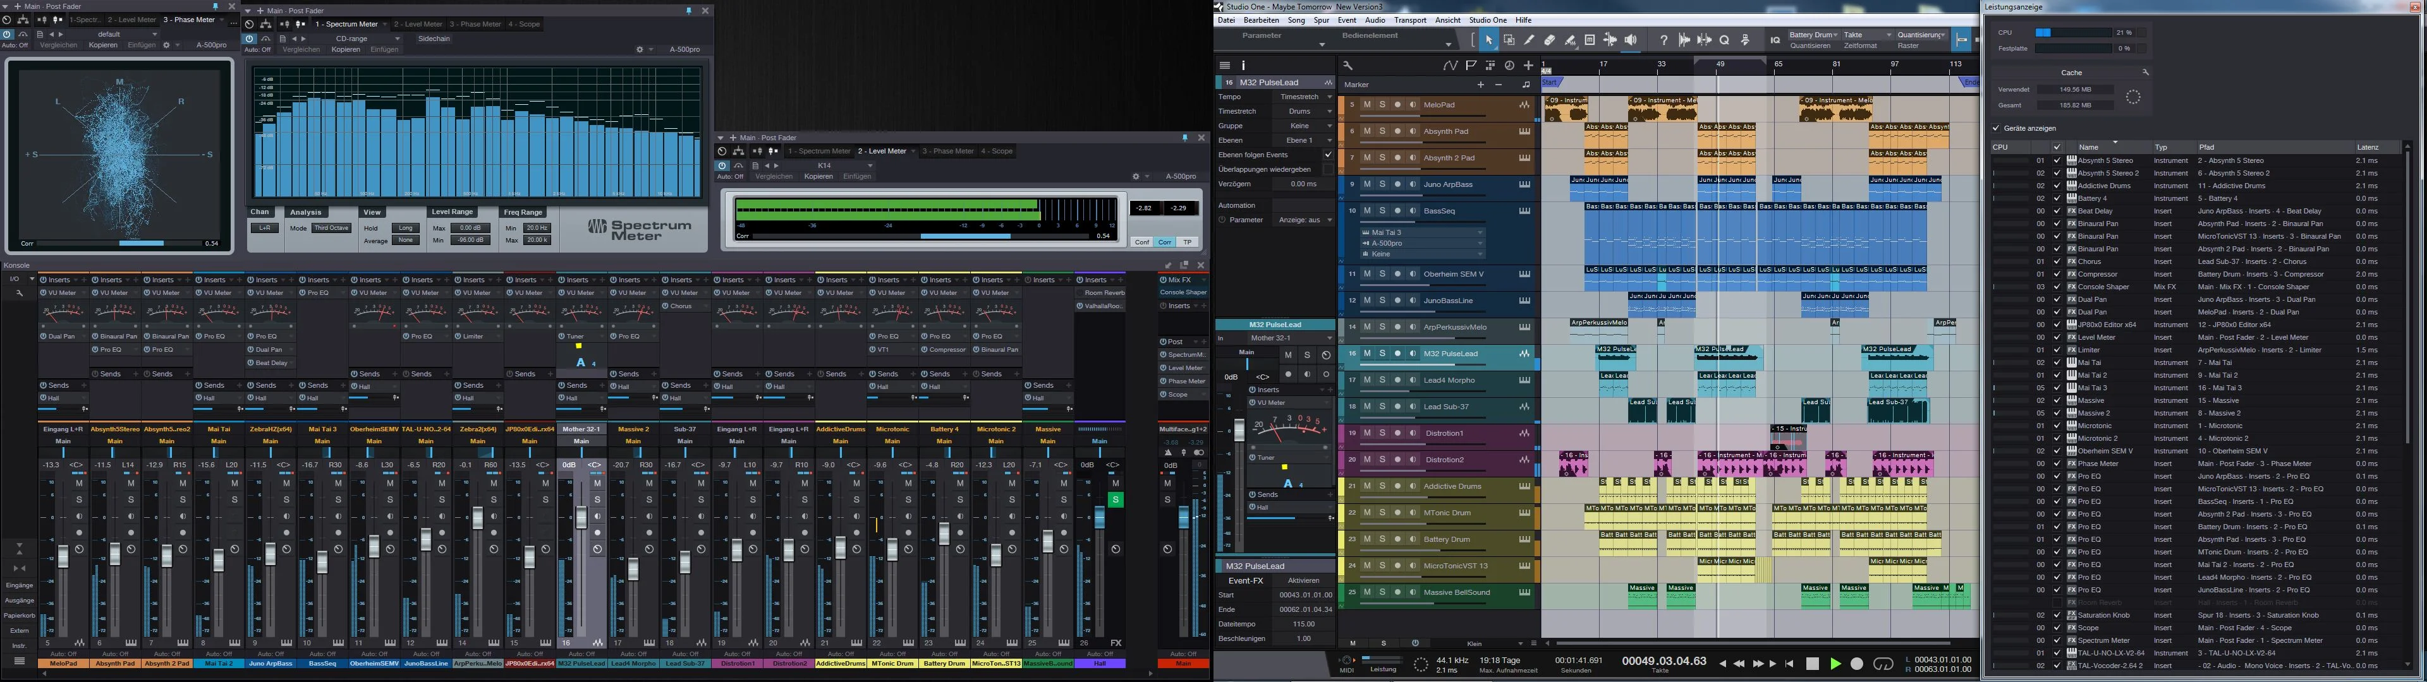Viewport: 2427px width, 682px height.
Task: Choose the eraser tool
Action: coord(1550,40)
